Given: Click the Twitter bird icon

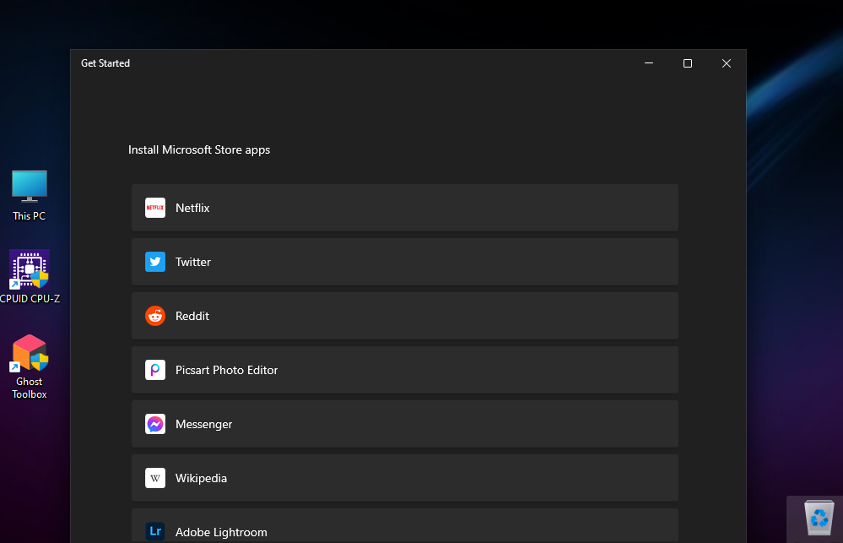Looking at the screenshot, I should tap(154, 262).
